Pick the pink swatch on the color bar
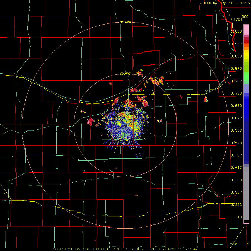 click(246, 30)
